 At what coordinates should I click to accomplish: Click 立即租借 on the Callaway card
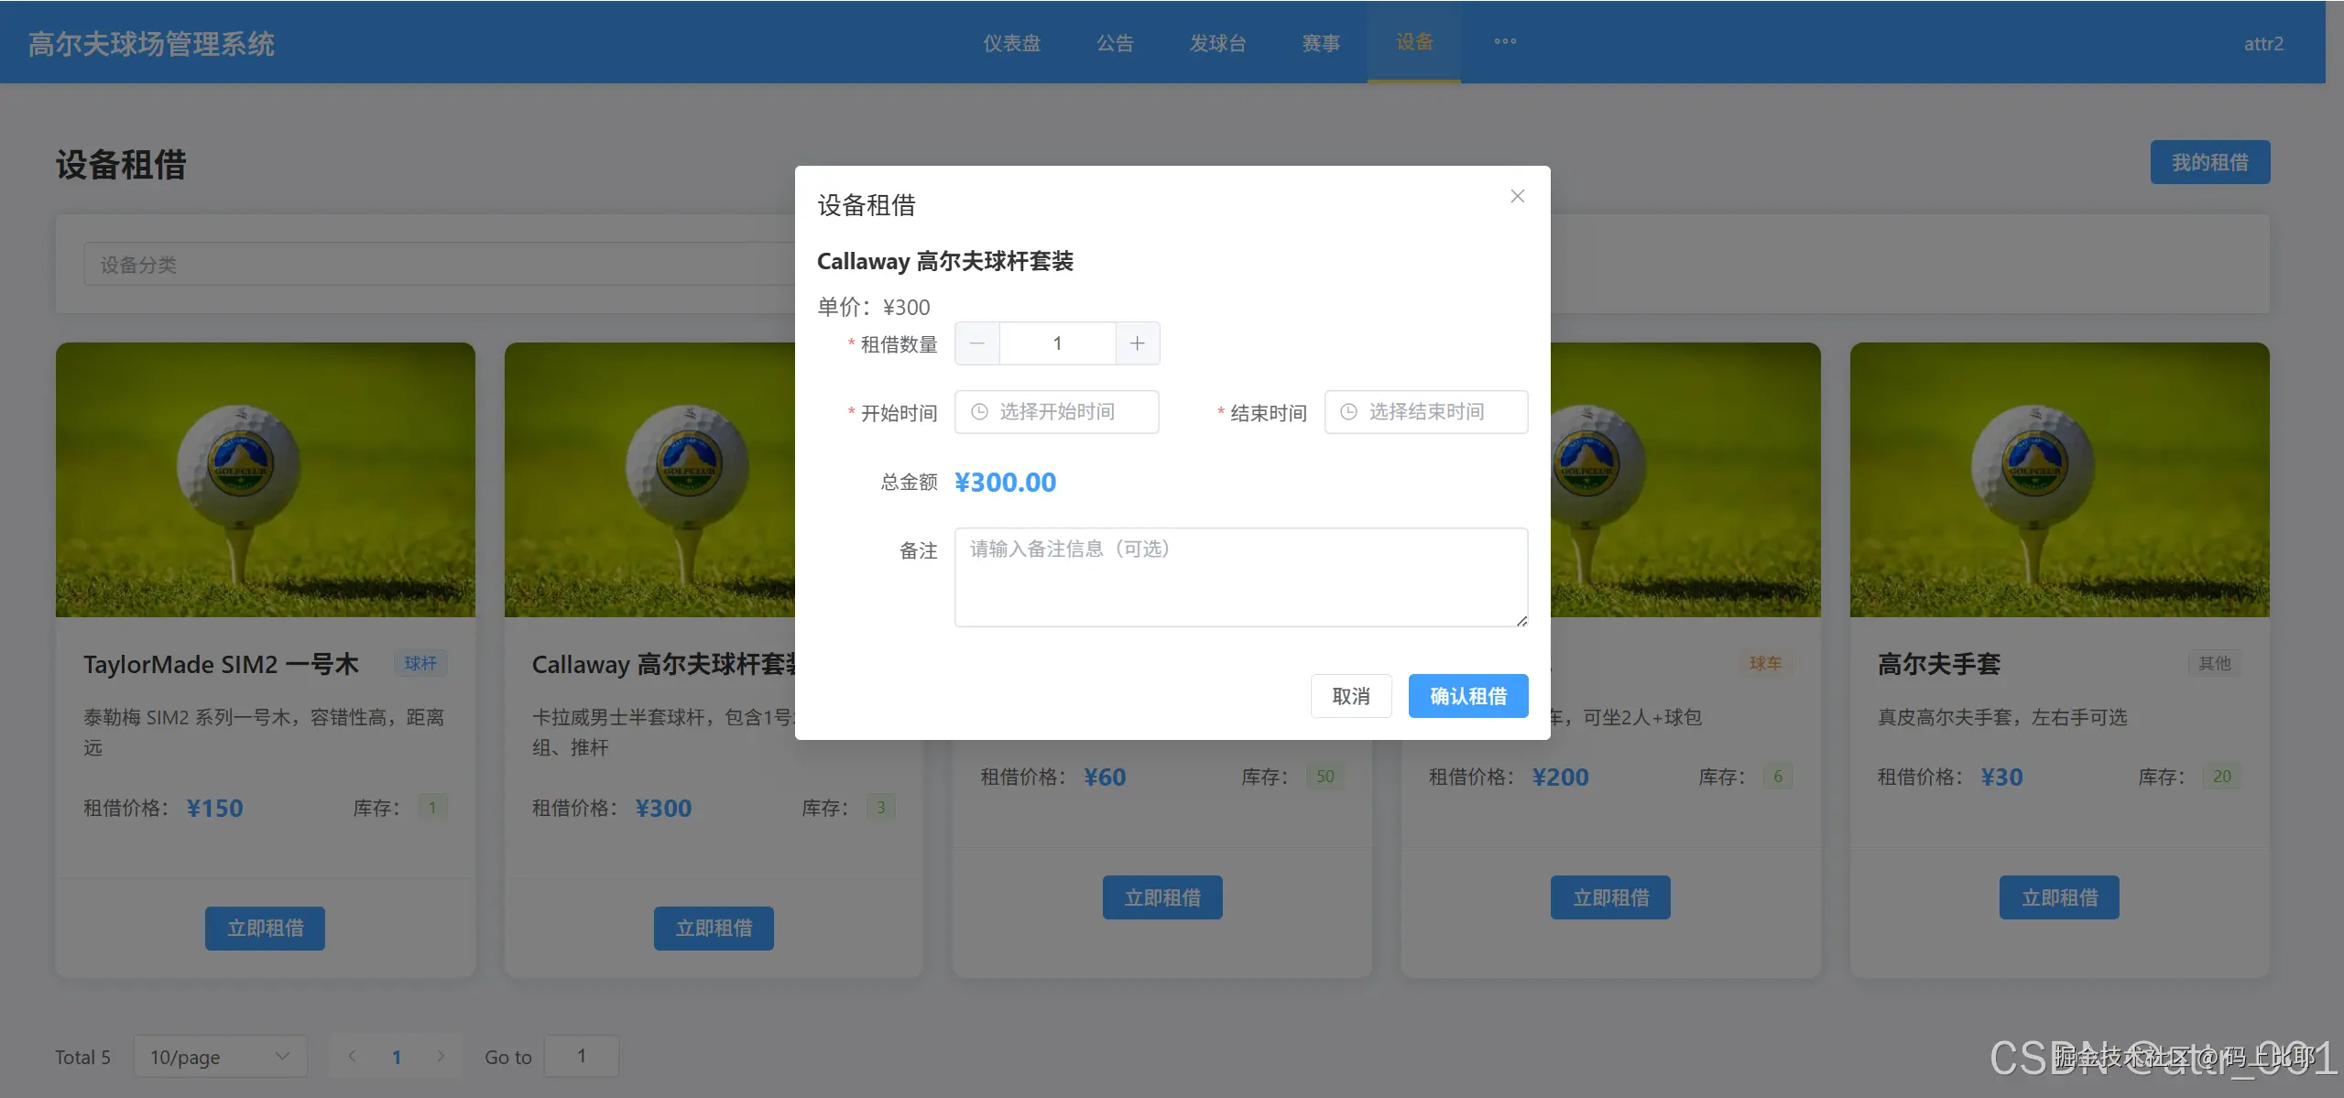coord(714,929)
